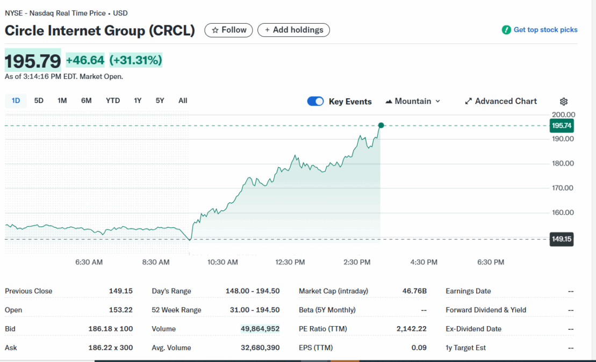Switch to the 5D time range
This screenshot has height=362, width=596.
[x=39, y=101]
